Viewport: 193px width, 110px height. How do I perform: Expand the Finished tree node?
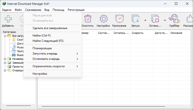pos(5,63)
